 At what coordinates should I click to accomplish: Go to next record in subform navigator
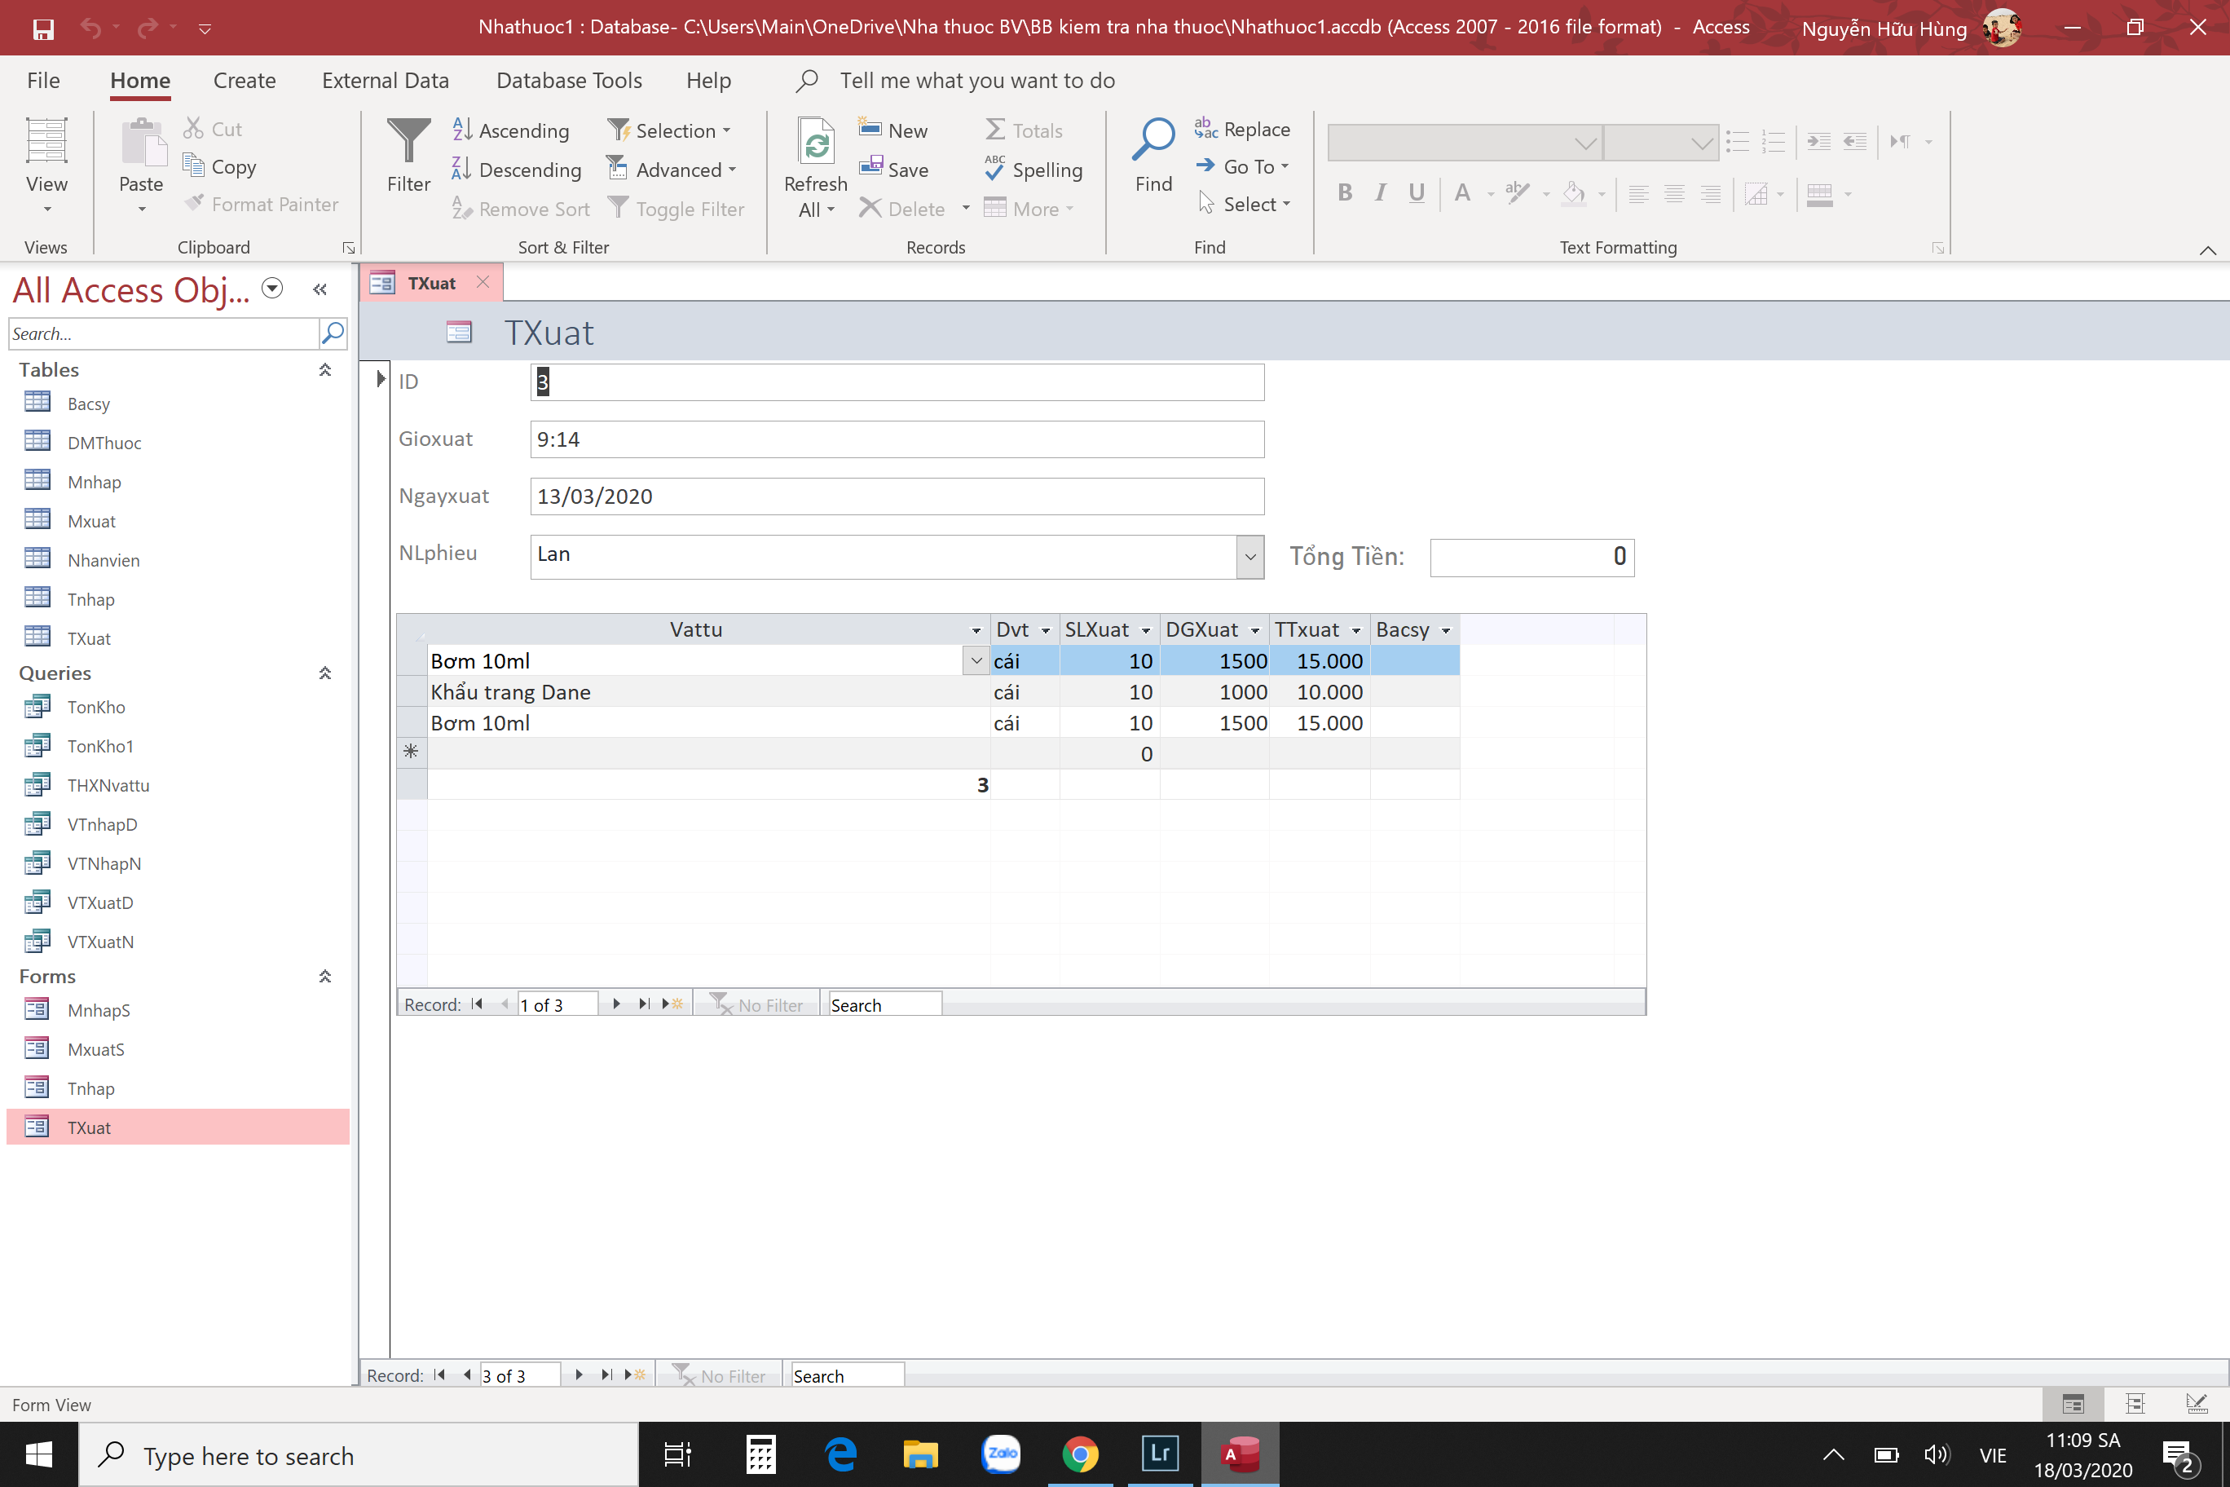(616, 1004)
